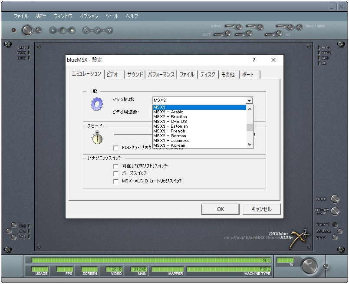Switch to the ビデオ tab
Screen dimensions: 349x284
tap(114, 74)
